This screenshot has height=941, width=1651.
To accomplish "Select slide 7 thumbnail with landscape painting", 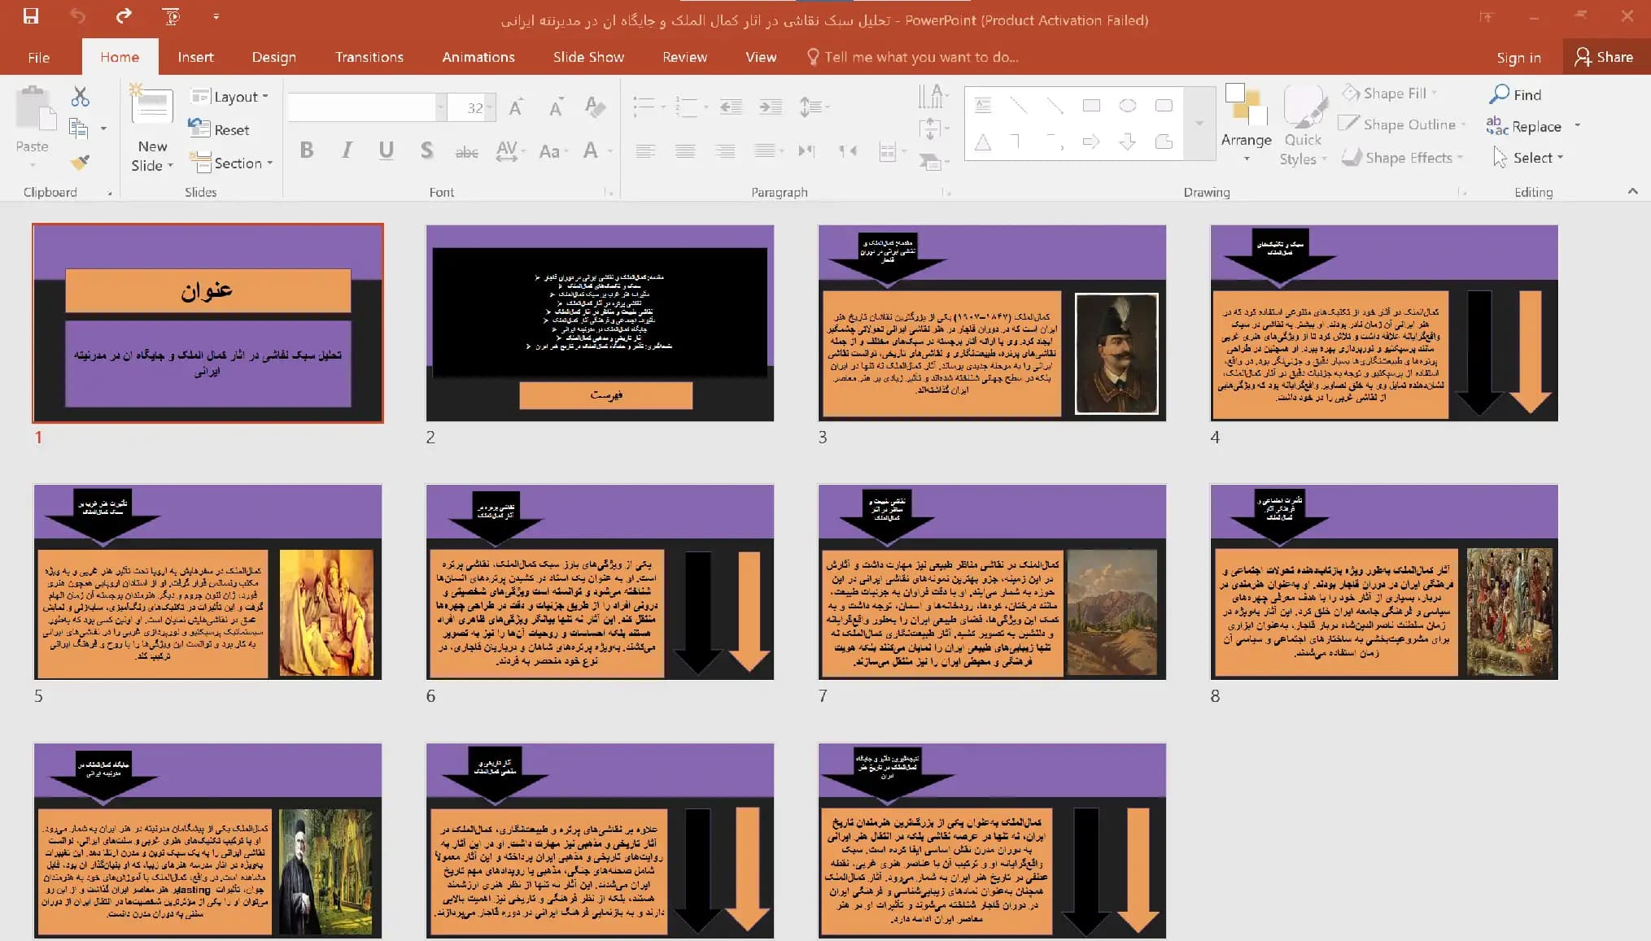I will pos(992,582).
